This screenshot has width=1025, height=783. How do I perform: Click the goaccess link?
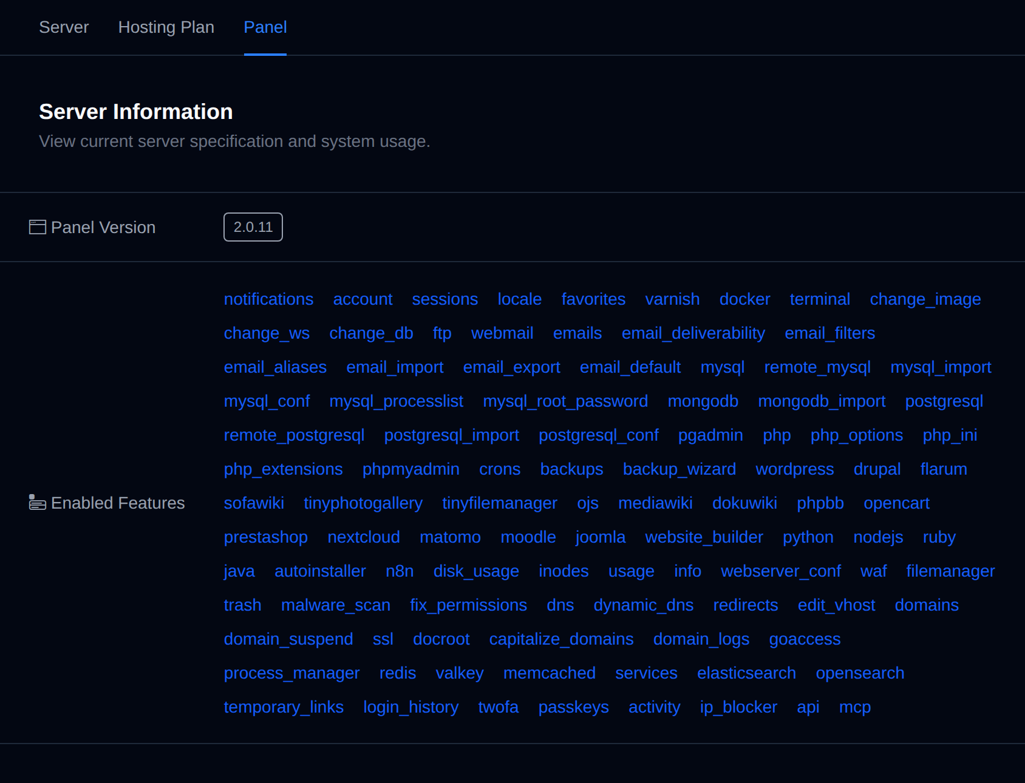(x=805, y=639)
